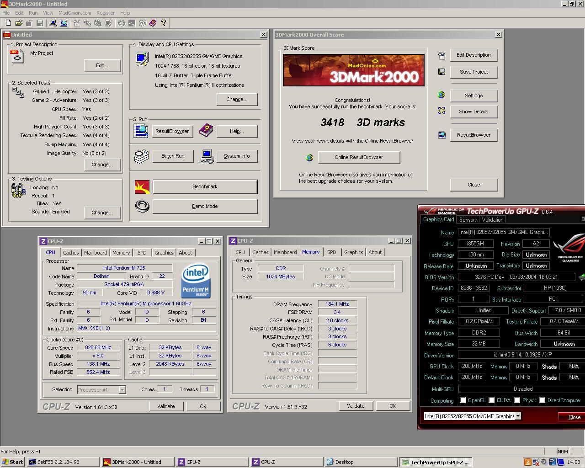Click the DRAM Frequency 184.1 MHz field
This screenshot has width=585, height=468.
(x=337, y=304)
